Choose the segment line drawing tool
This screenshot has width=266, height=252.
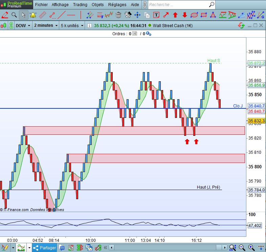click(52, 15)
